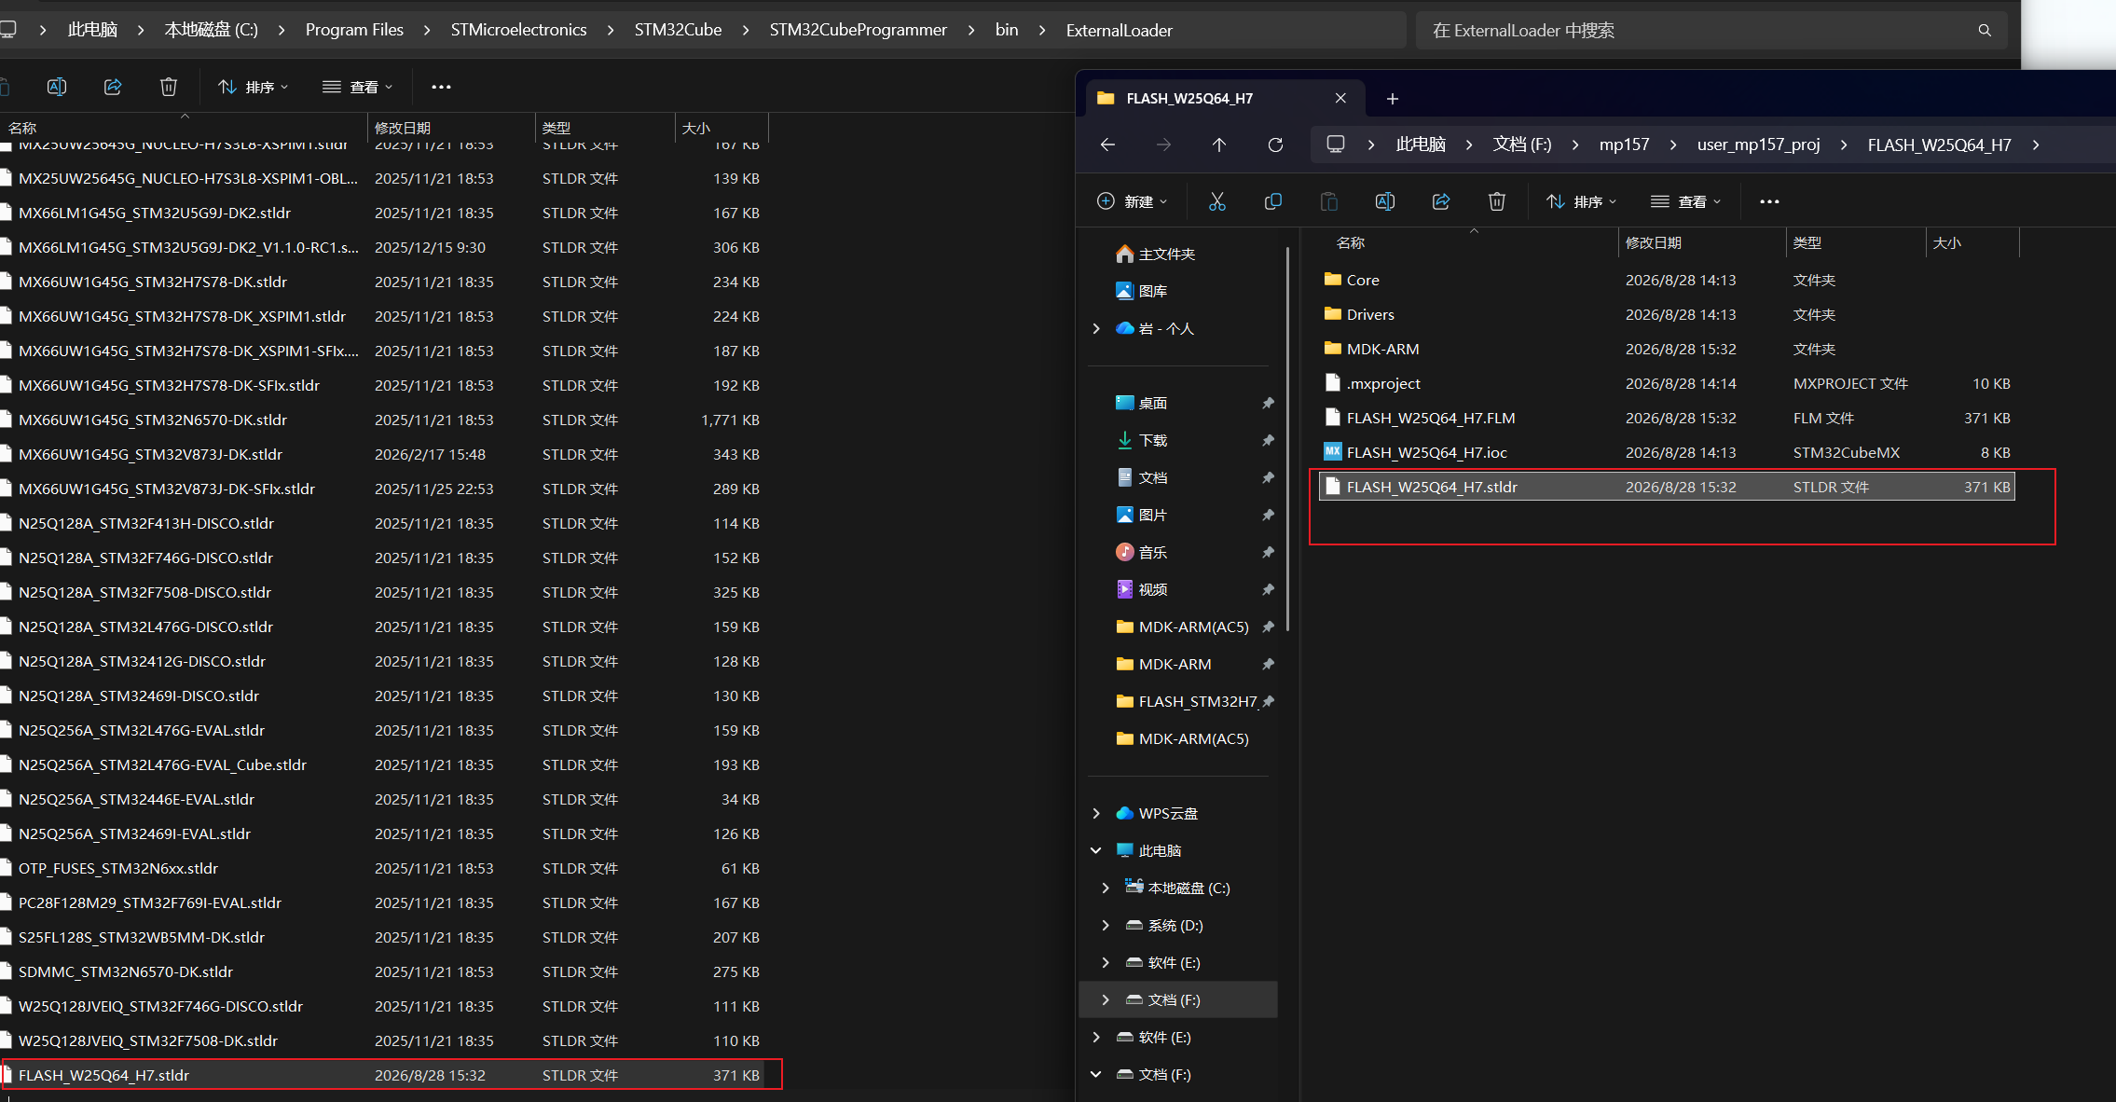The image size is (2116, 1102).
Task: Close the FLASH_W25Q64_H7 tab
Action: click(x=1340, y=98)
